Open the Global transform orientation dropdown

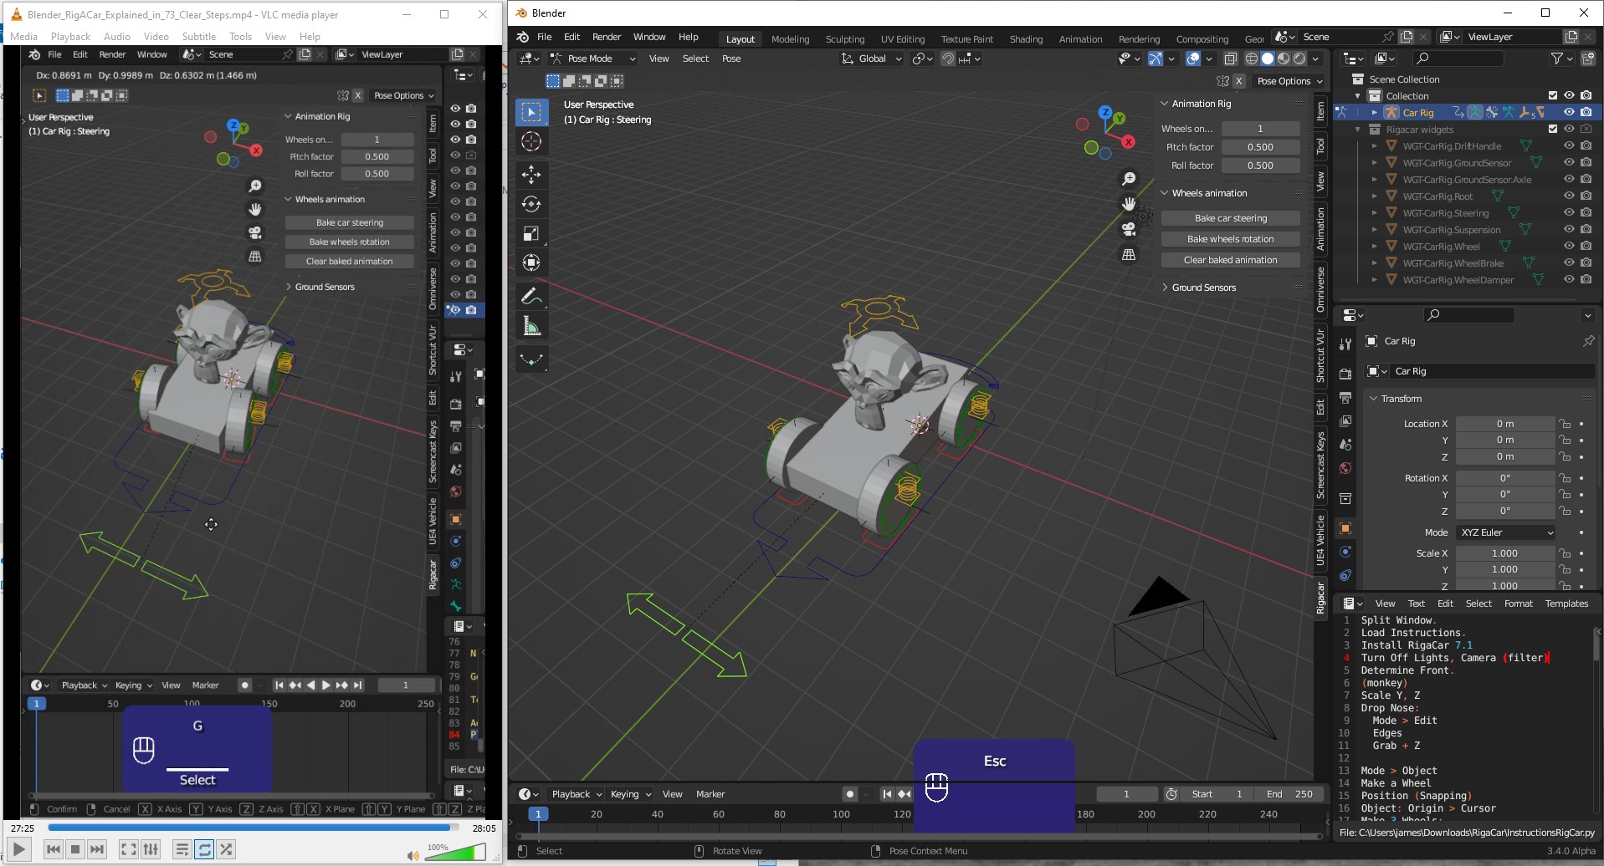click(871, 59)
